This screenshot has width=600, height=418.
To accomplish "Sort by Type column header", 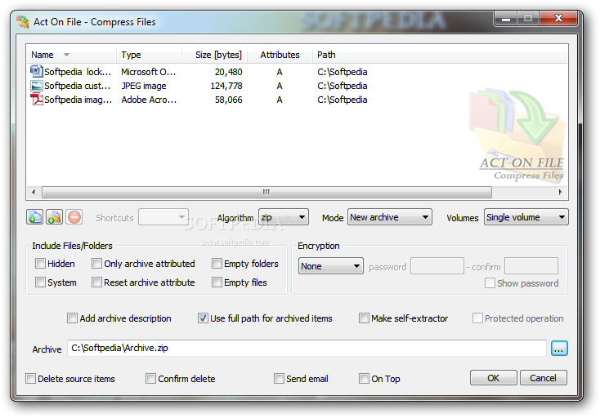I will tap(149, 55).
